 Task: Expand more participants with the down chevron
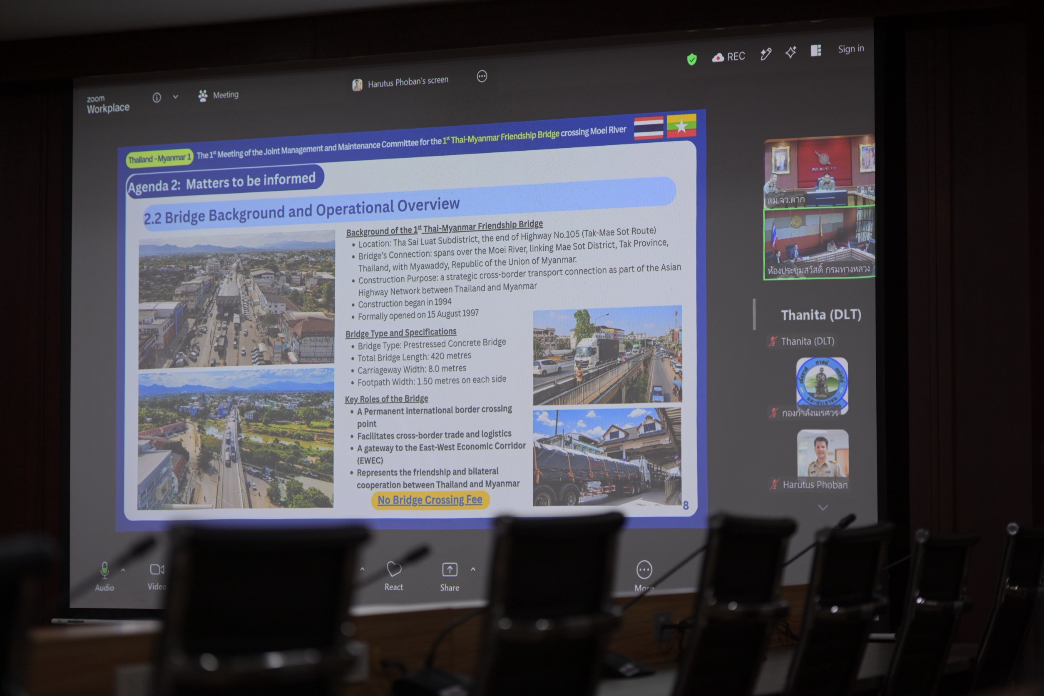(x=823, y=508)
